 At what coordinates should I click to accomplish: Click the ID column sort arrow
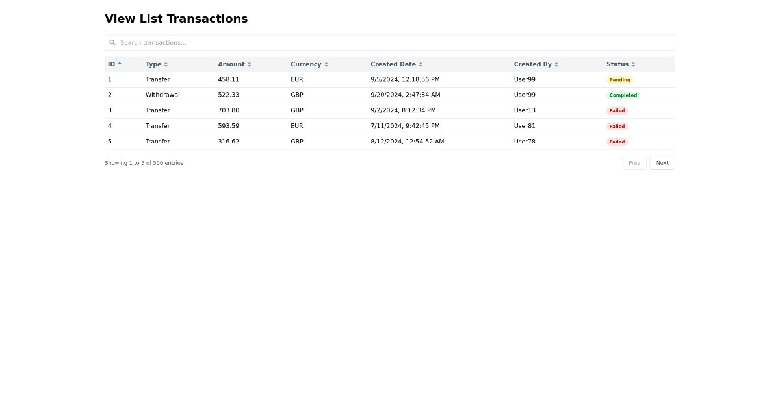(120, 64)
